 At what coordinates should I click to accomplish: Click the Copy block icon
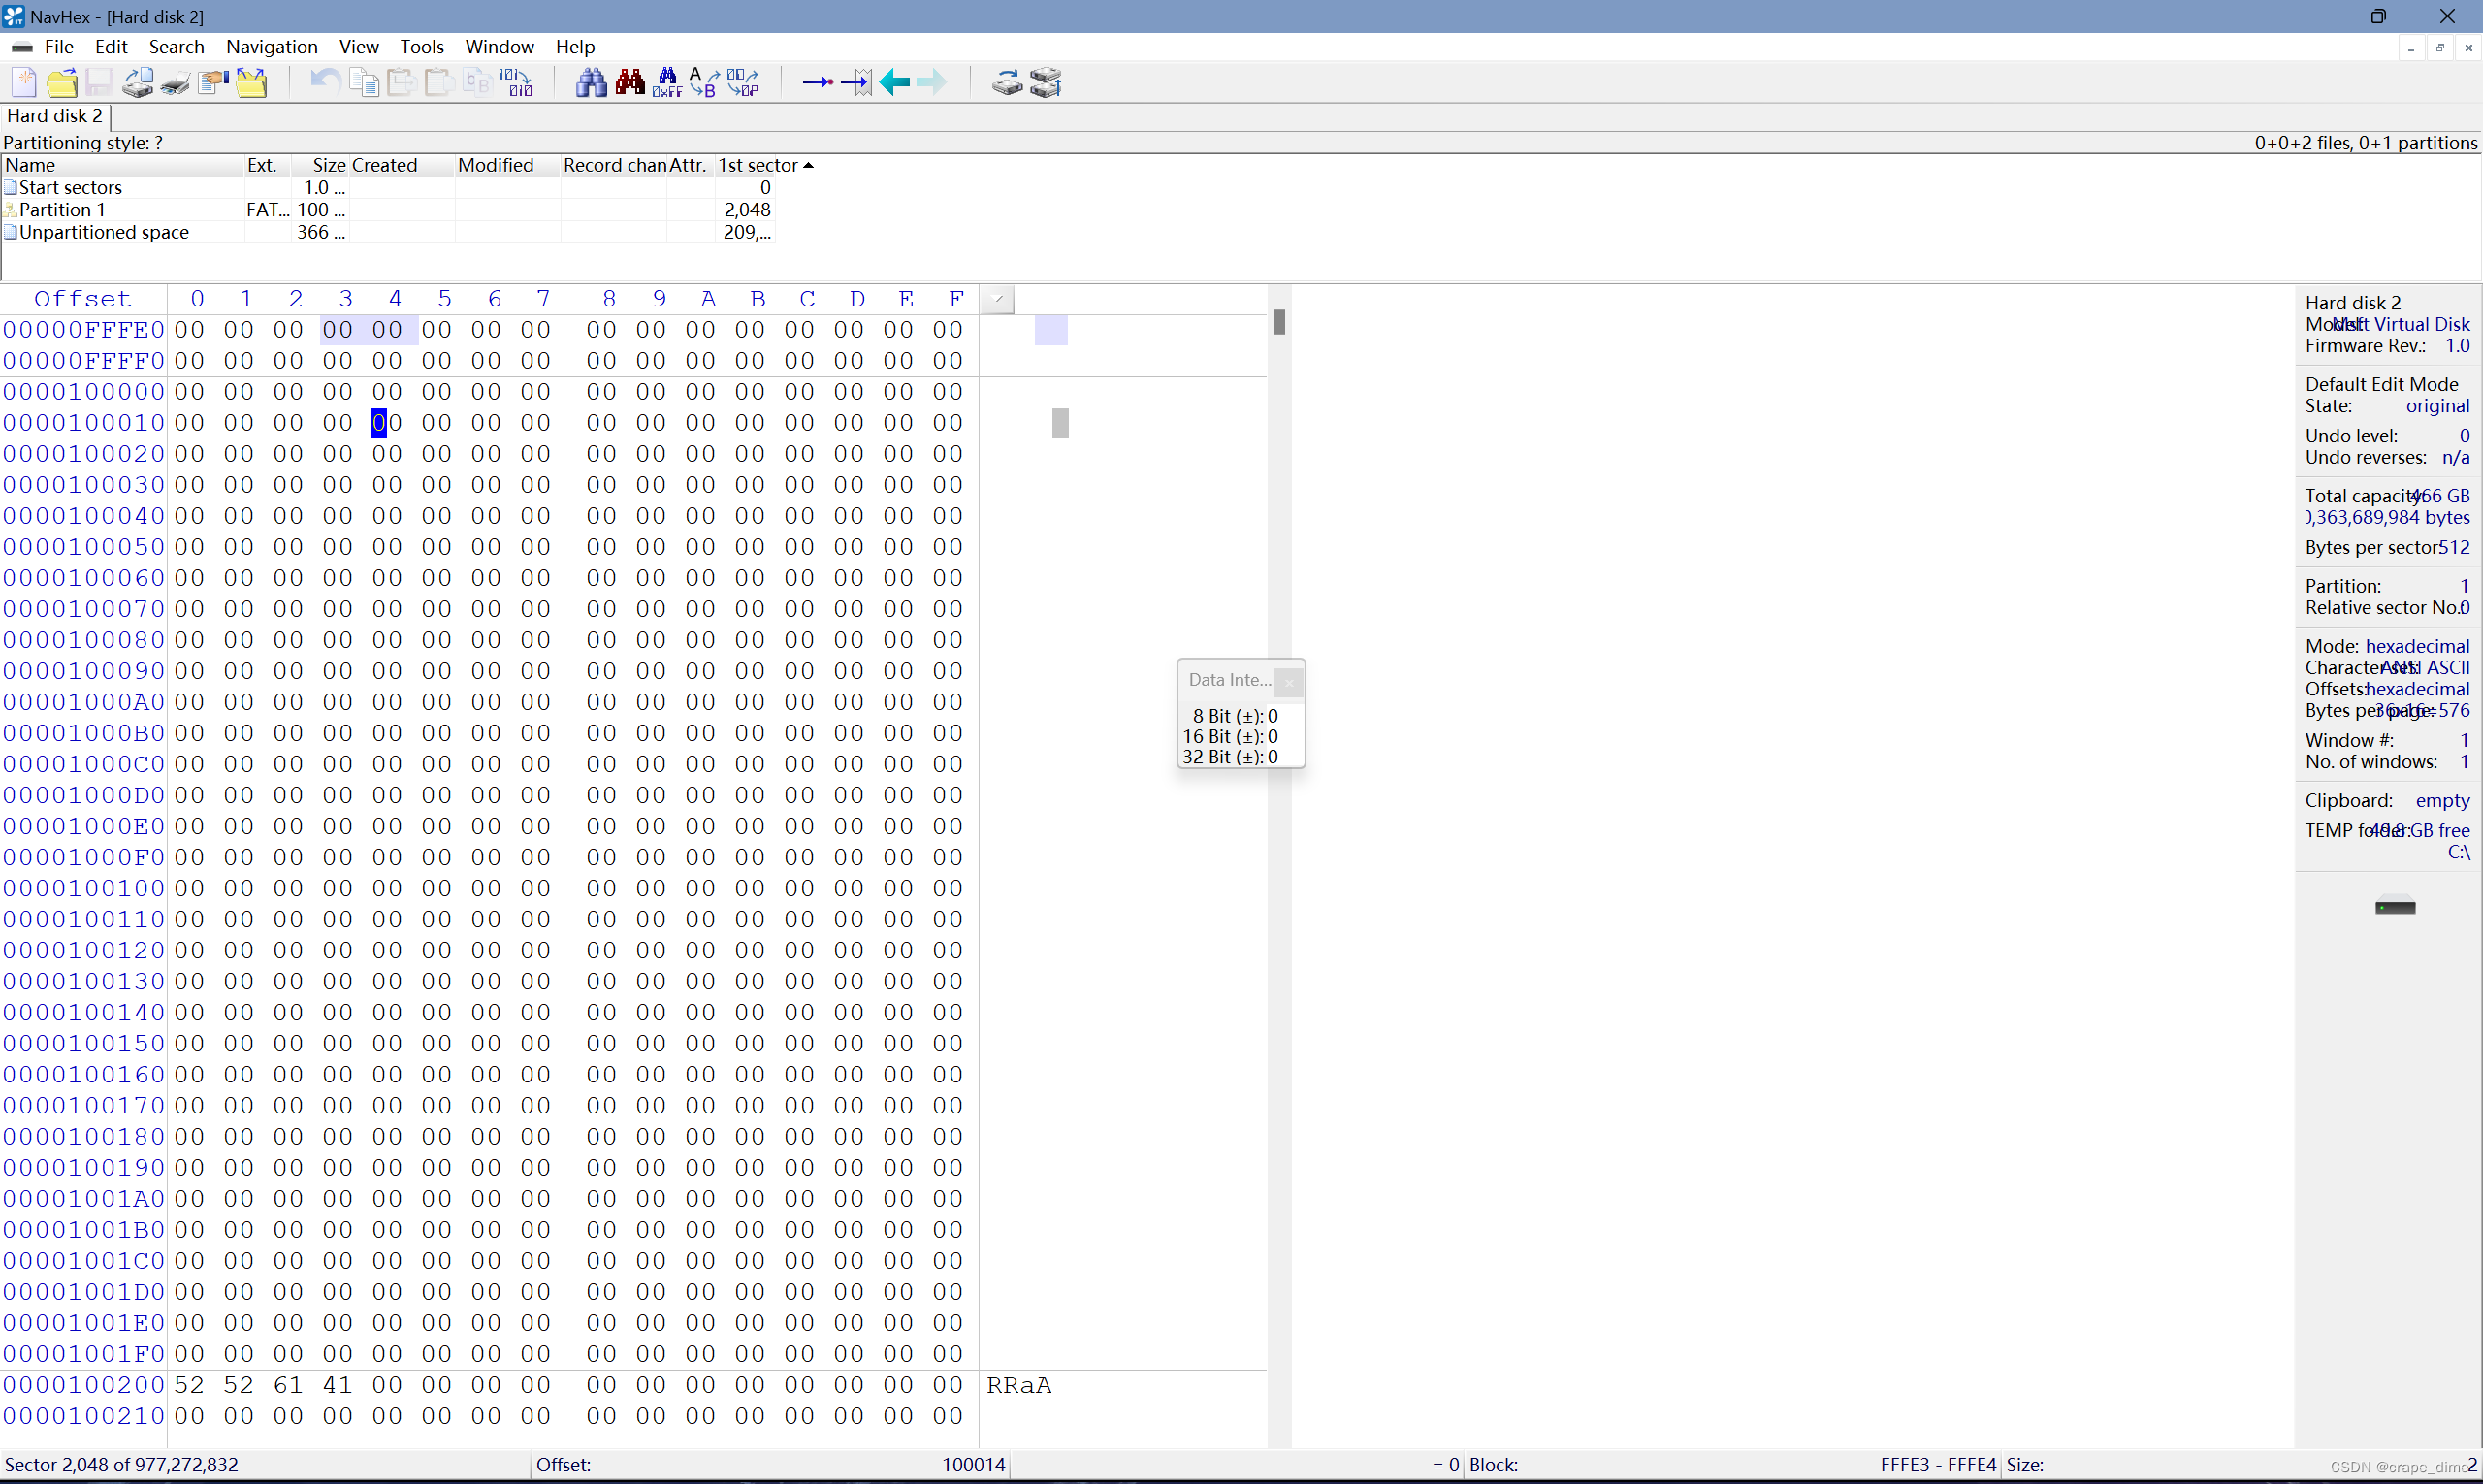364,82
